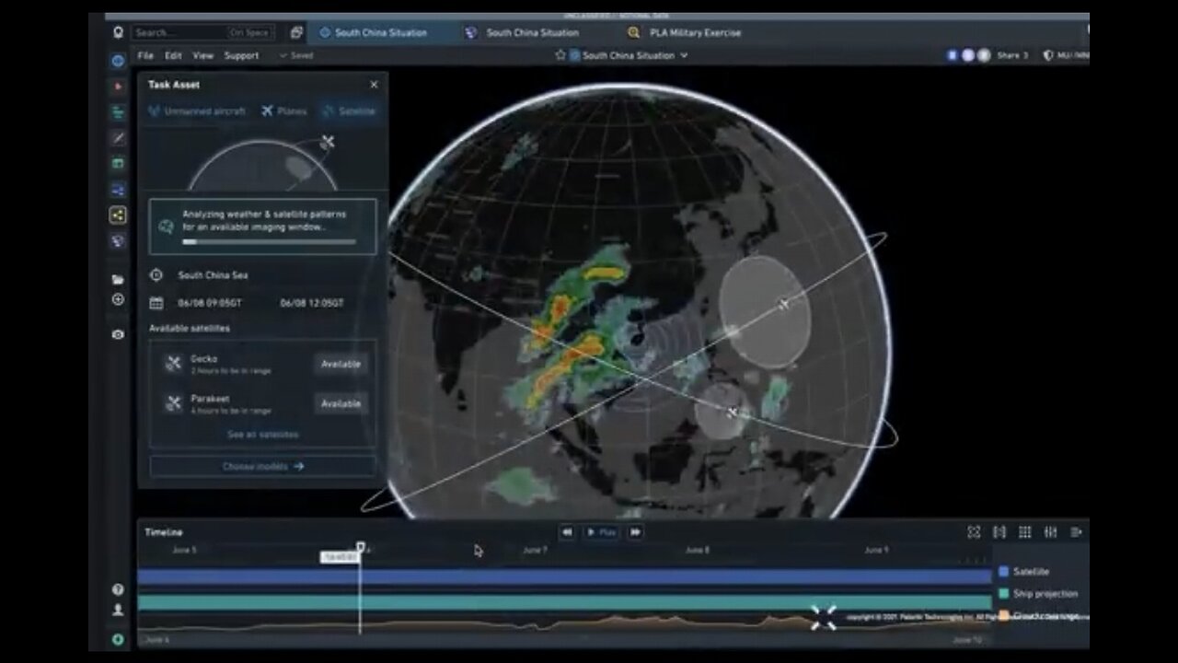1178x663 pixels.
Task: Open the user profile icon in sidebar
Action: click(118, 610)
